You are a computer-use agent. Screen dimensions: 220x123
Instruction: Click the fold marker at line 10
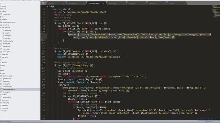click(x=41, y=32)
